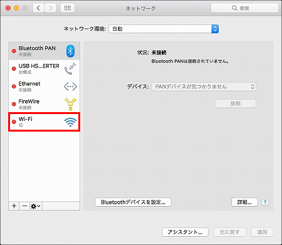Add a new network service with plus
This screenshot has height=245, width=282.
(x=14, y=206)
